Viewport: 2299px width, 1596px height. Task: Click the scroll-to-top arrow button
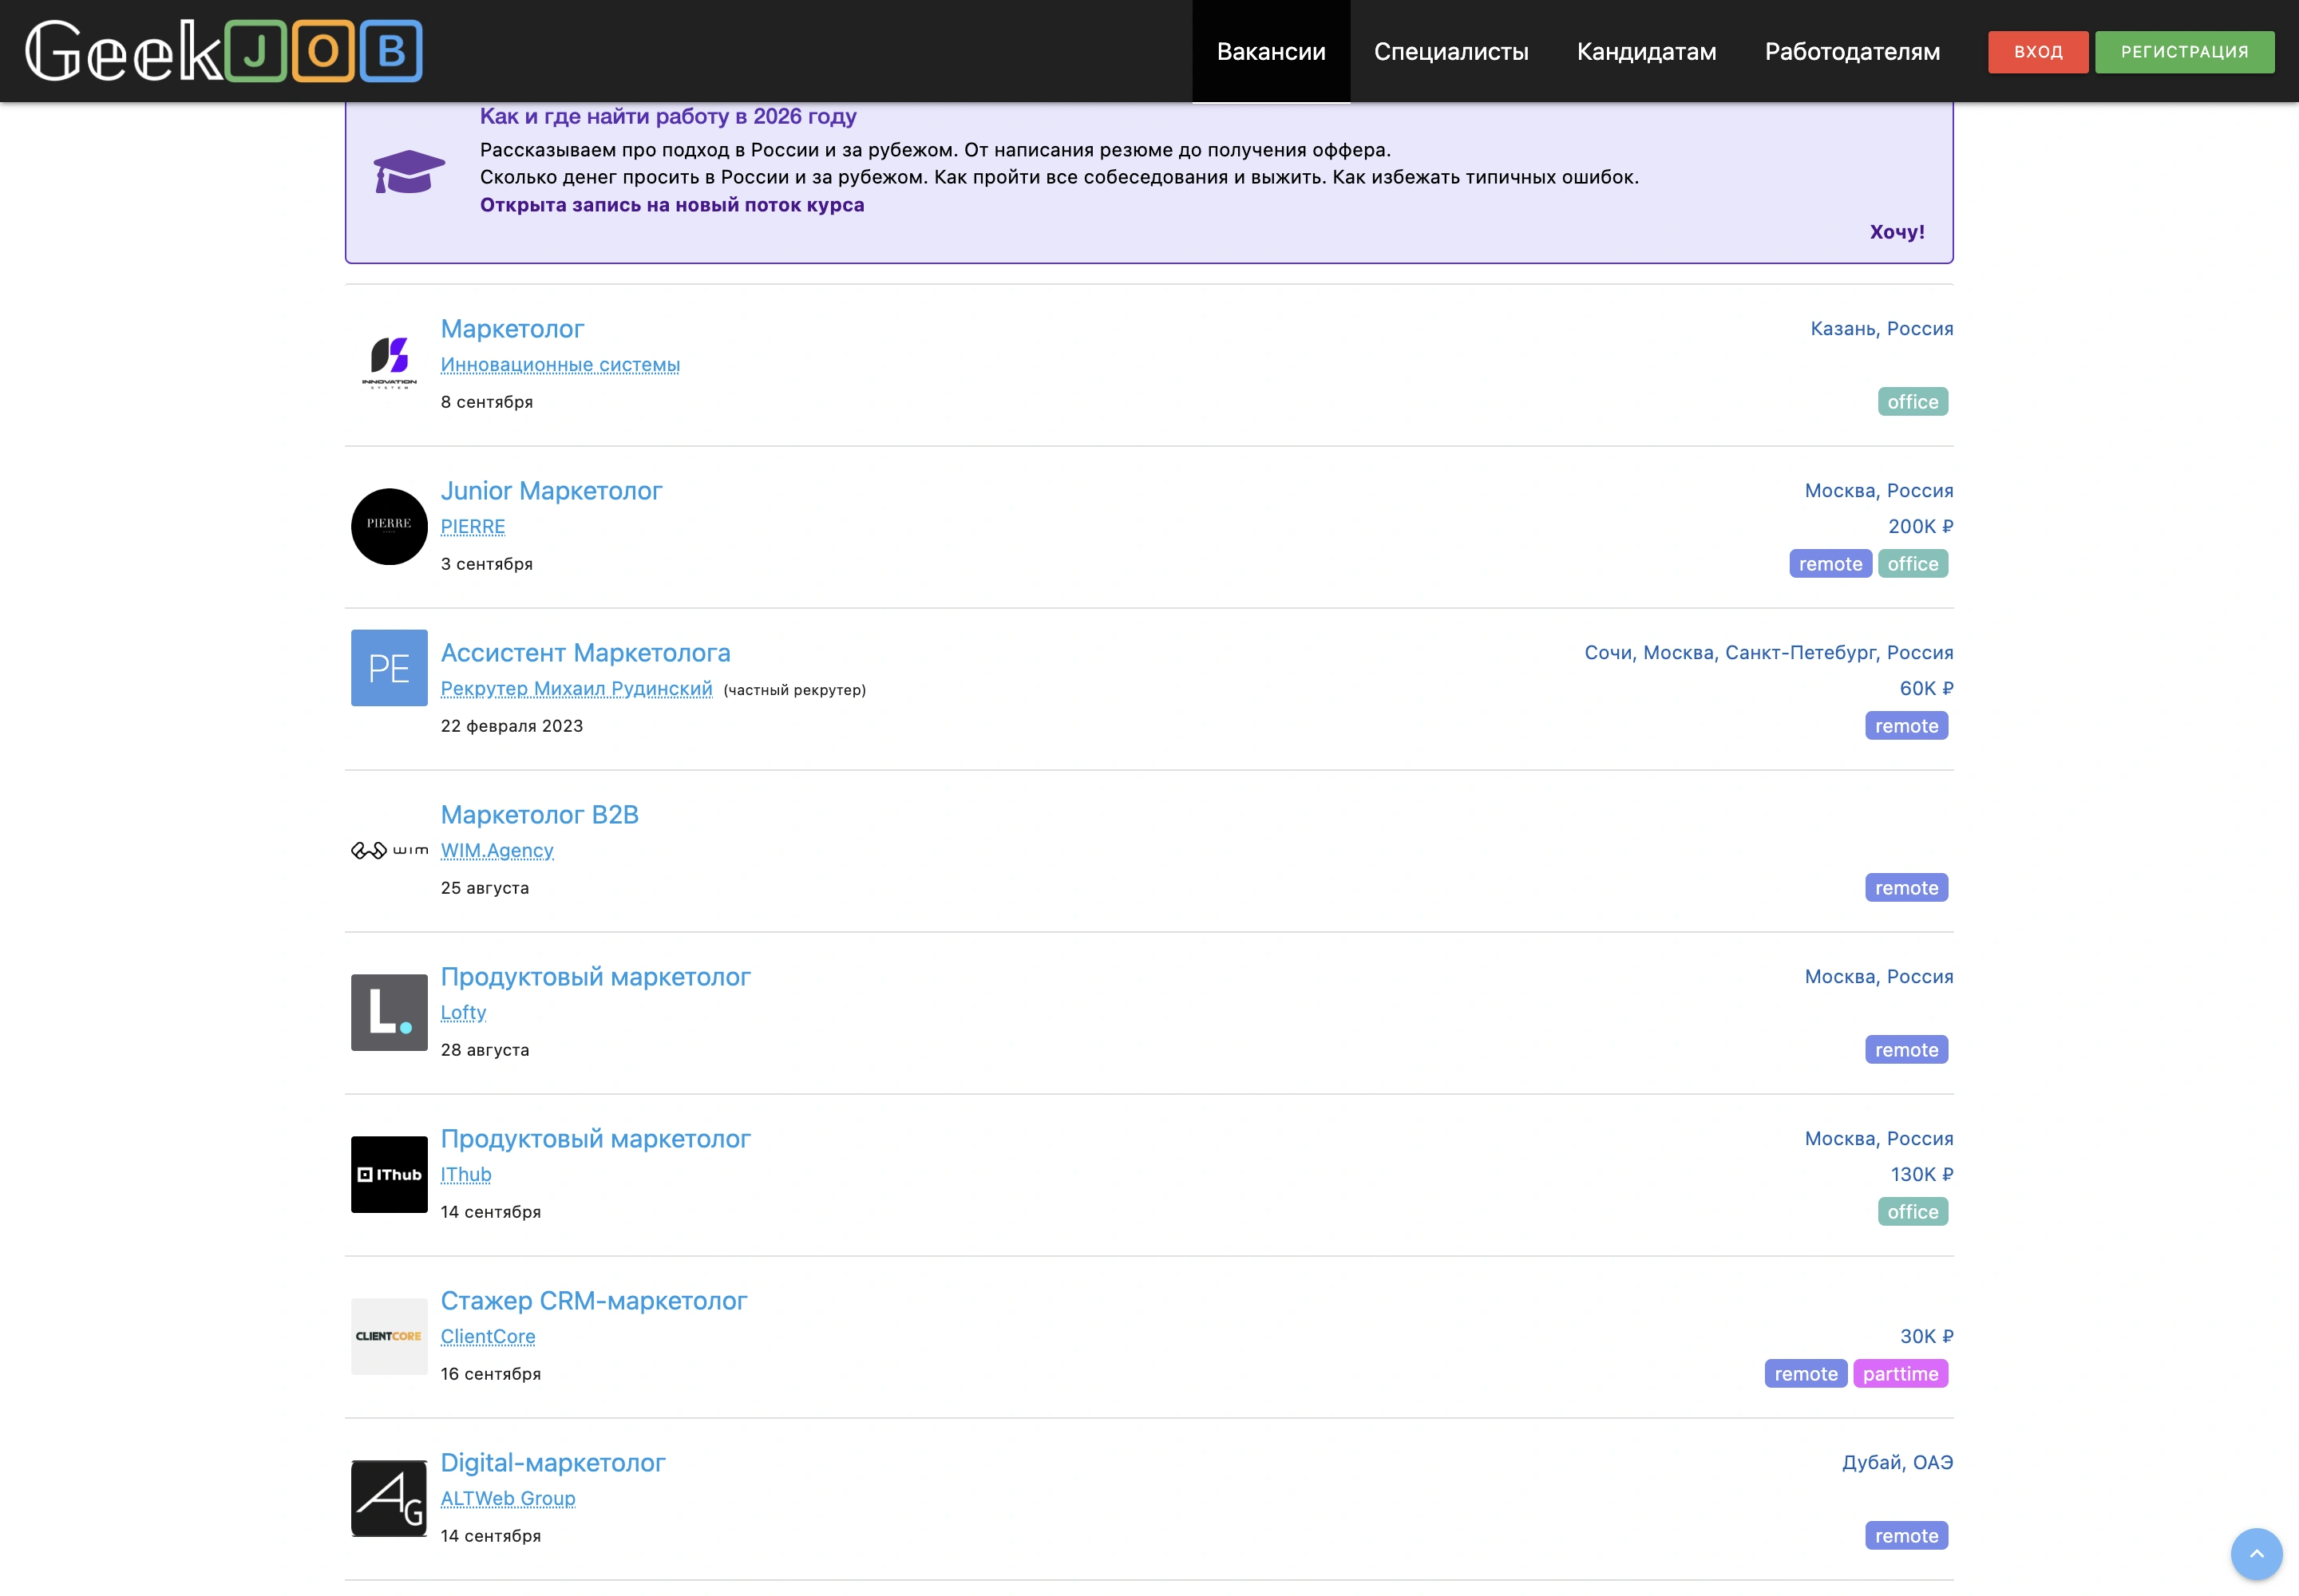click(x=2256, y=1554)
